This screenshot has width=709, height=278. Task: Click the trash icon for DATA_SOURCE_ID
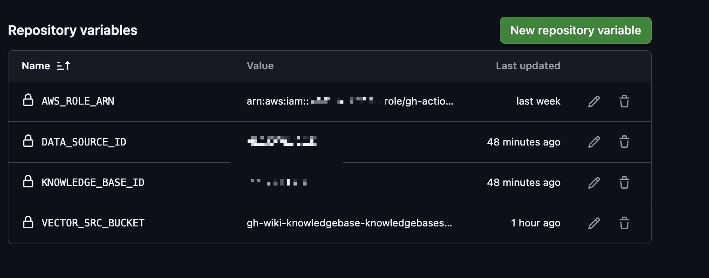[624, 142]
